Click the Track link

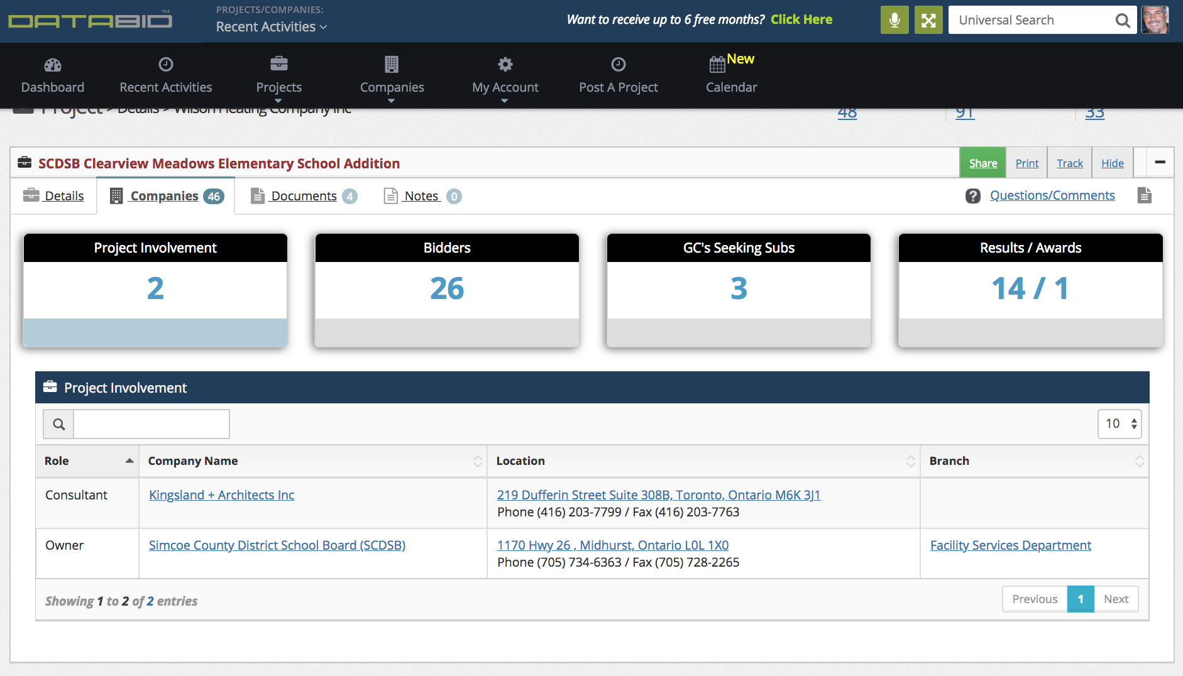click(1070, 163)
